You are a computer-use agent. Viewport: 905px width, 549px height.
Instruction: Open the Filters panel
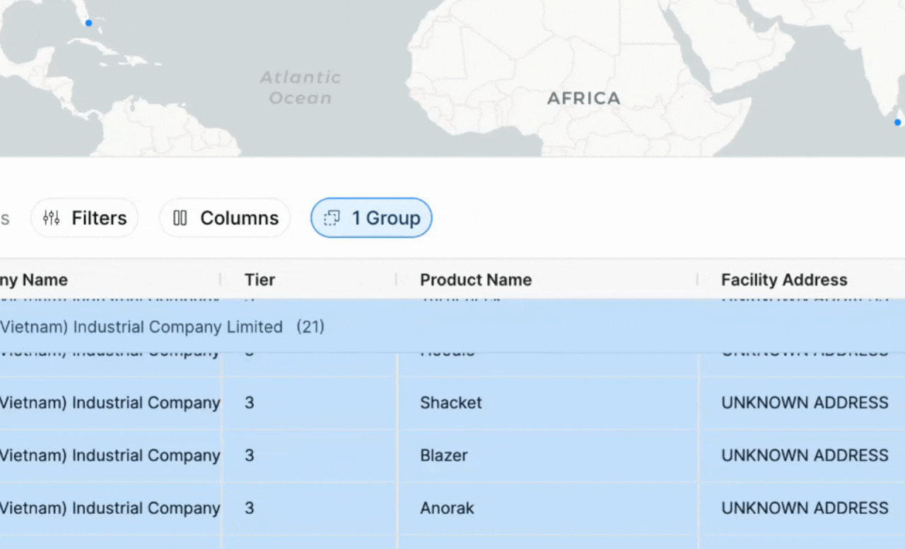(x=84, y=218)
